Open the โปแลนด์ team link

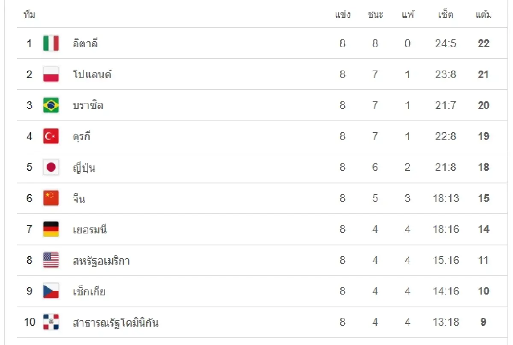[92, 74]
